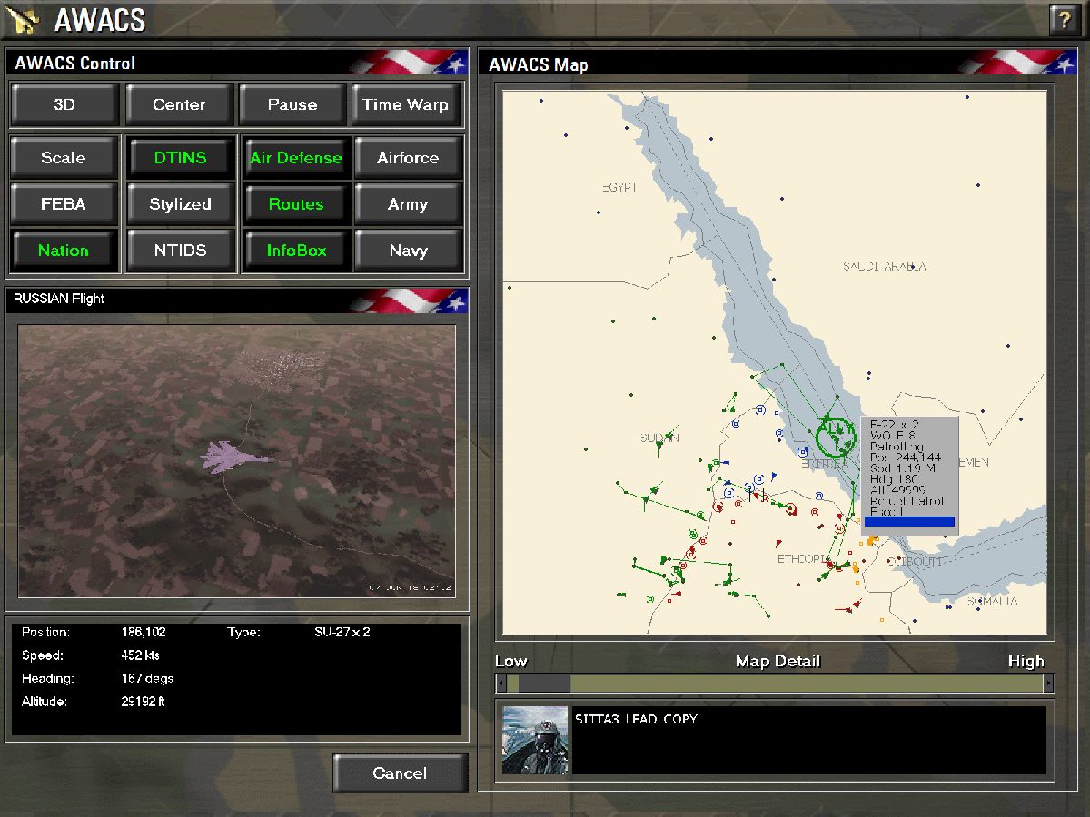The image size is (1090, 817).
Task: Show Airforce units on map
Action: click(x=408, y=158)
